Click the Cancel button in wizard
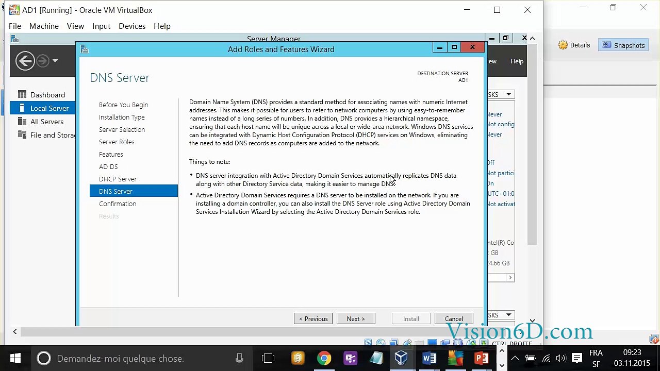The width and height of the screenshot is (660, 371). coord(454,319)
